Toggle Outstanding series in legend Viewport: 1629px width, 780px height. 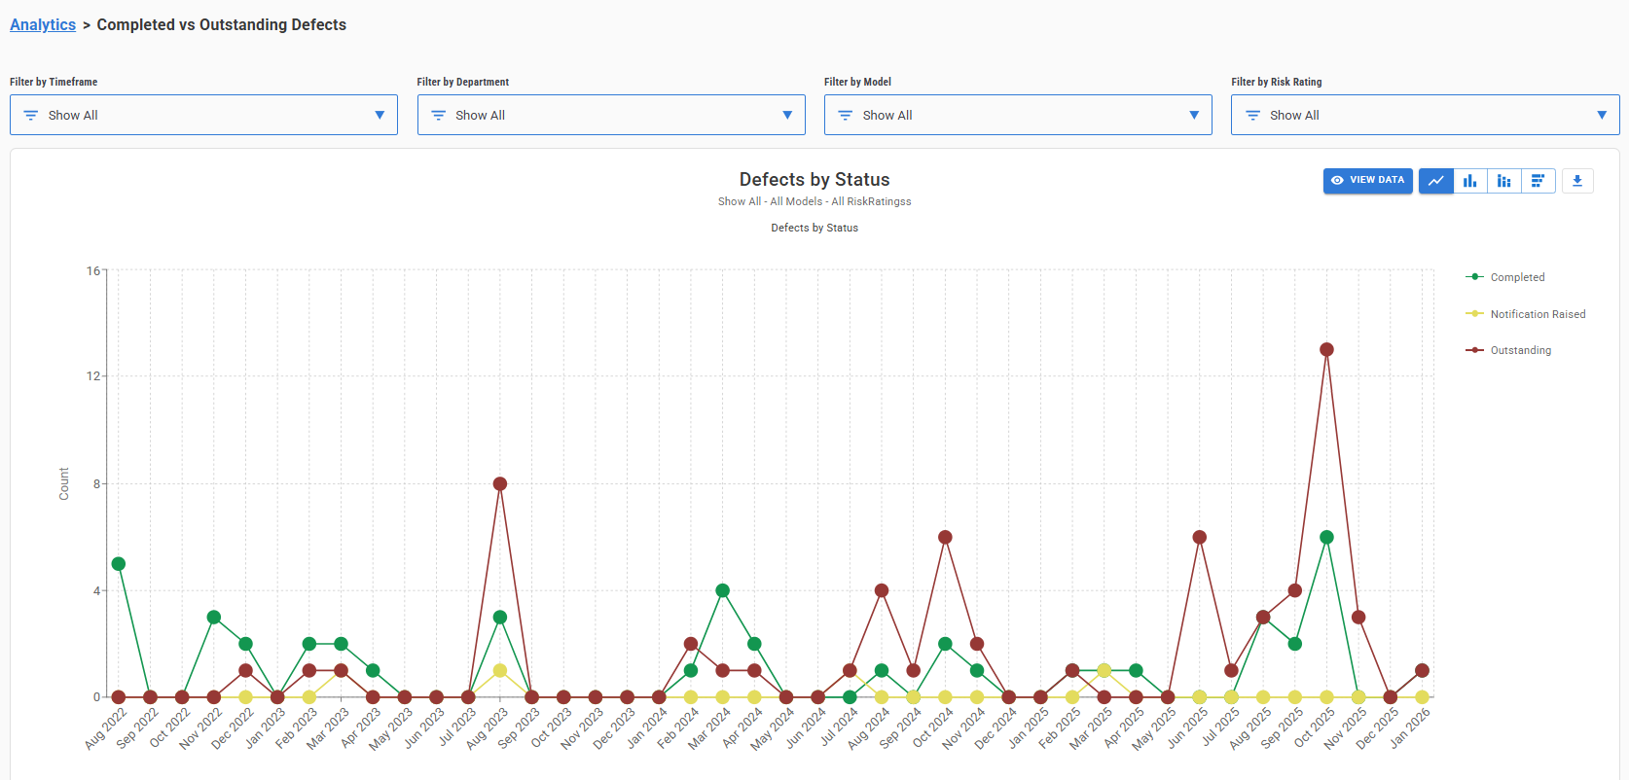(1520, 350)
